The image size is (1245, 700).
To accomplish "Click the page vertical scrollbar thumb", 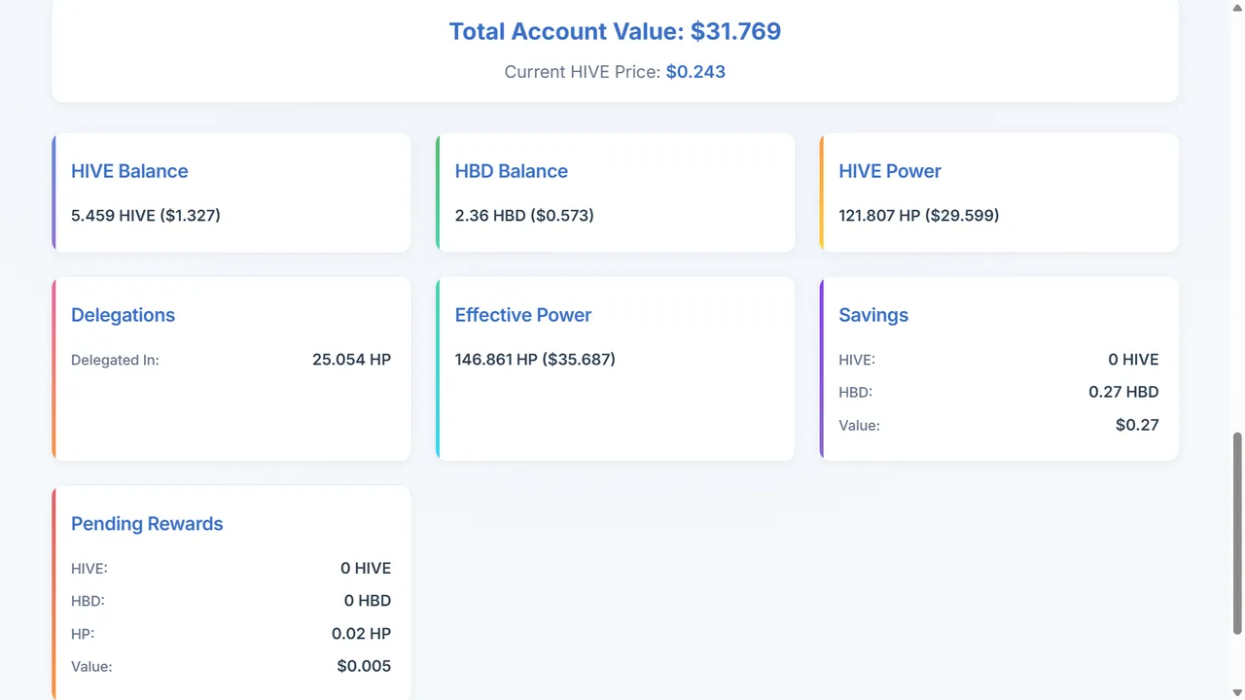I will point(1238,533).
